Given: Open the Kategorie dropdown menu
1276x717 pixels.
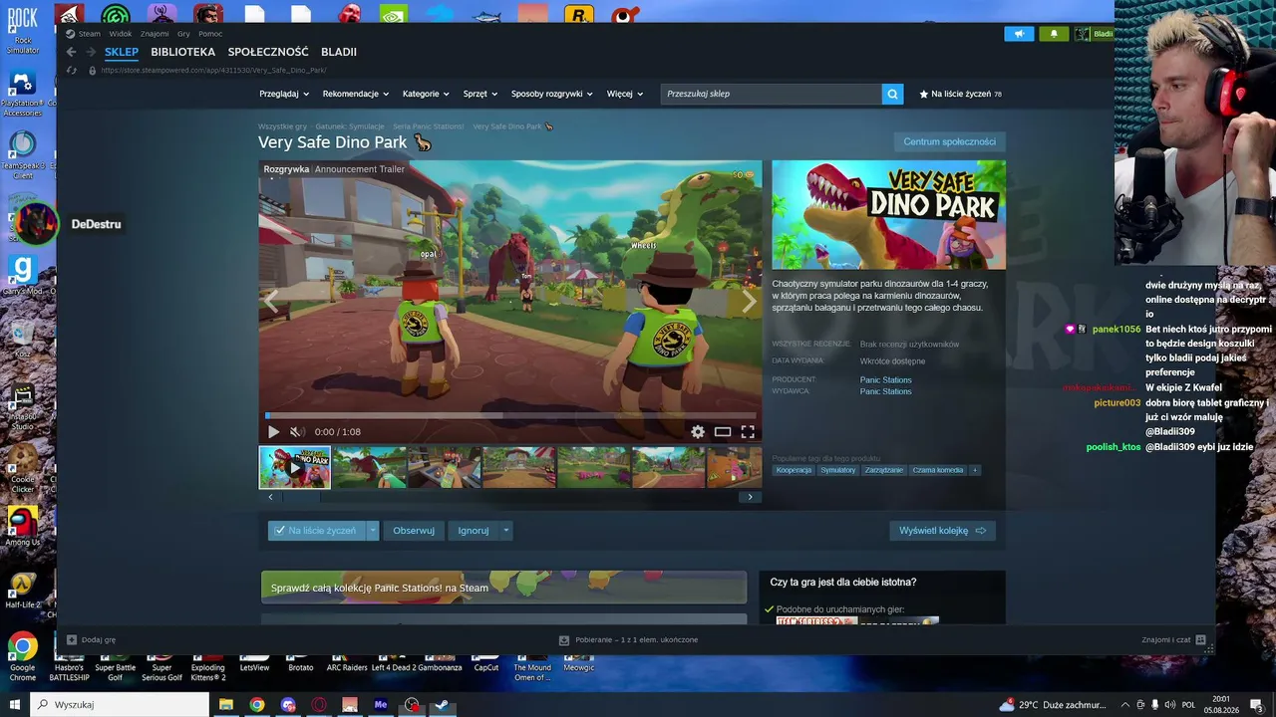Looking at the screenshot, I should coord(427,94).
